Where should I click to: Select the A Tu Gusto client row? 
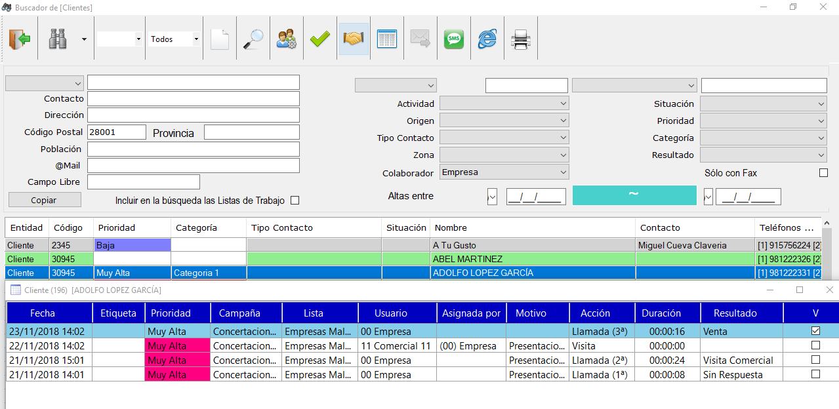point(413,245)
